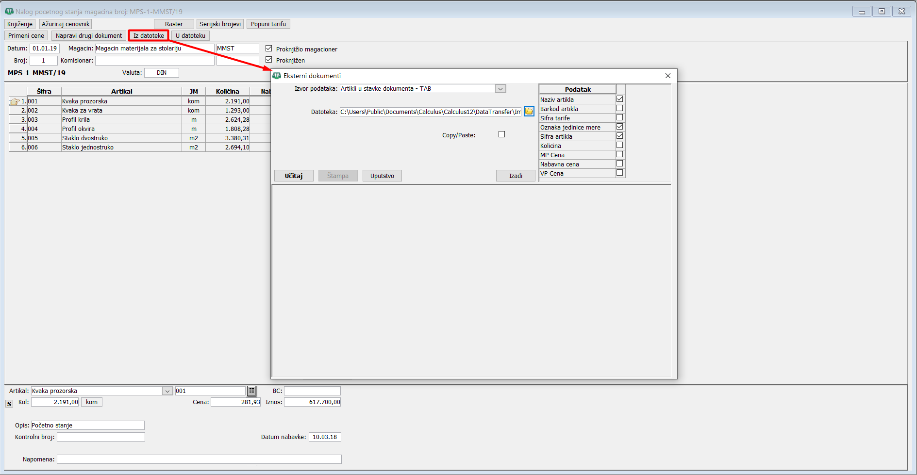Open Serijski brojevi from the toolbar
Viewport: 917px width, 475px height.
coord(220,24)
